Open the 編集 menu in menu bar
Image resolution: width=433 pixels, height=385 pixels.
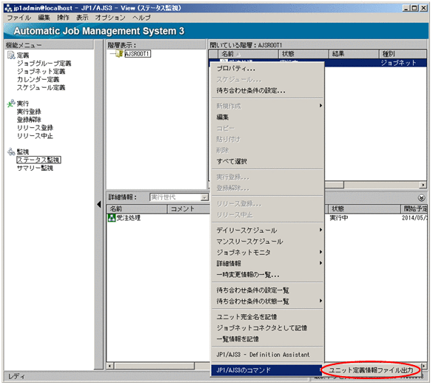44,18
